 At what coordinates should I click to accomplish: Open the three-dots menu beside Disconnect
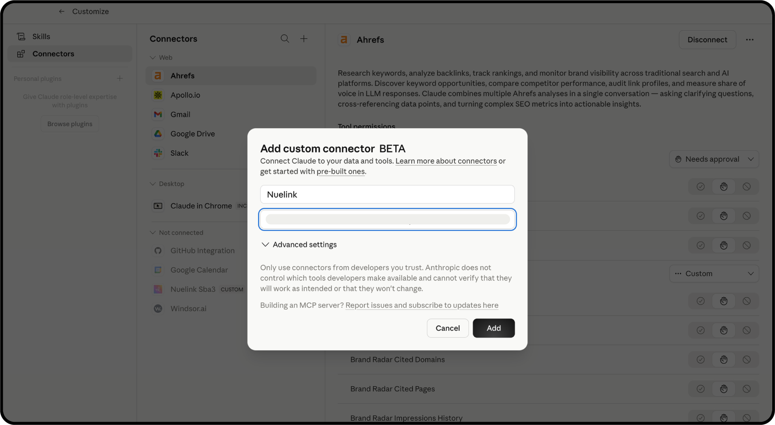pos(749,40)
